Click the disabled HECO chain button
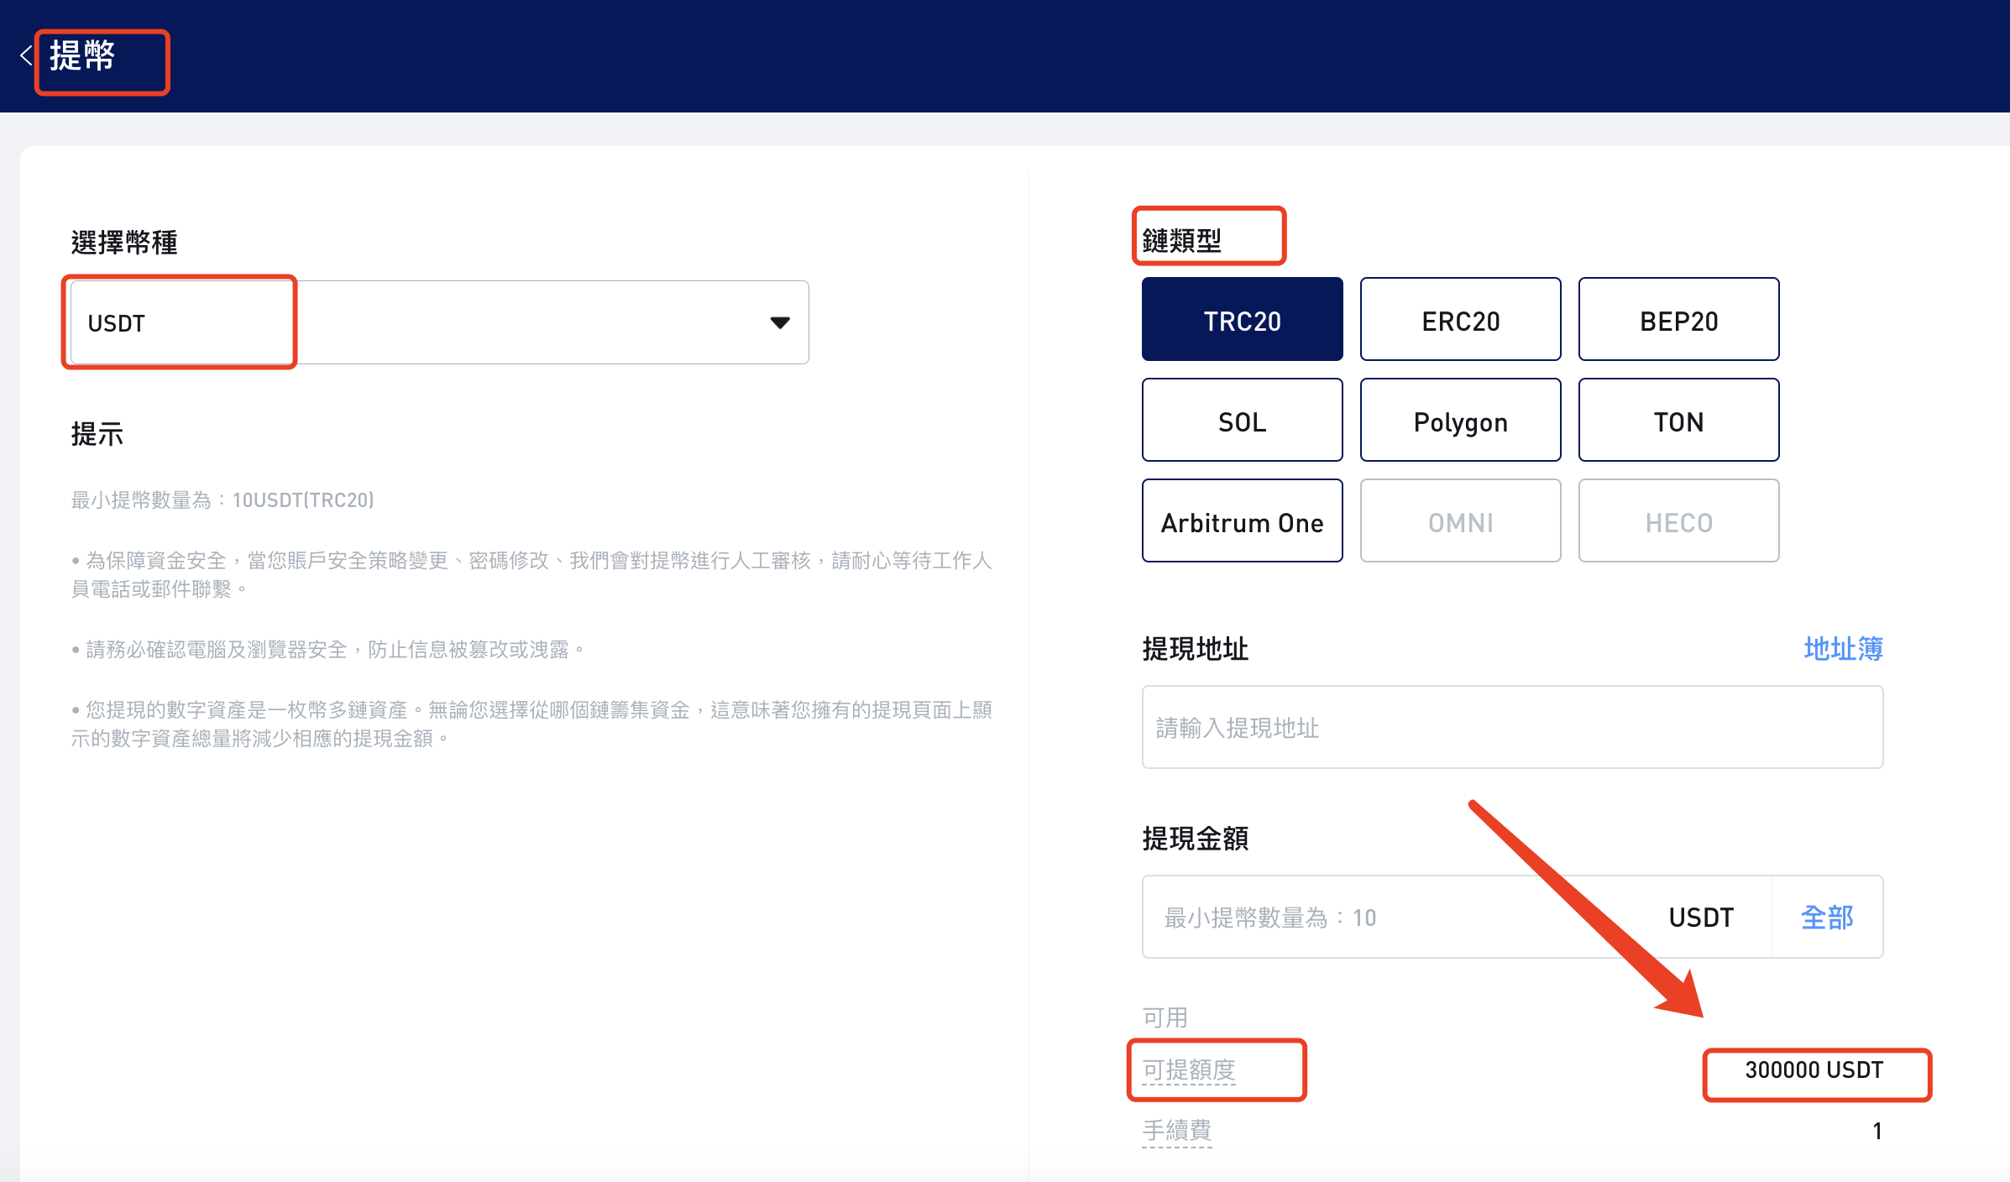 [x=1678, y=521]
